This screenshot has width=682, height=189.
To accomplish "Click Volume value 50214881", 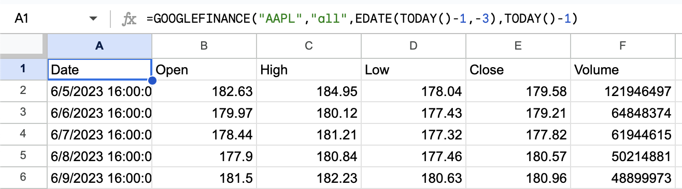I will coord(623,156).
